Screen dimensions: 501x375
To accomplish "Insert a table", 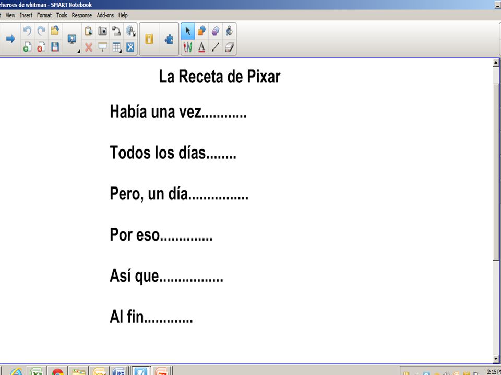I will click(x=116, y=47).
